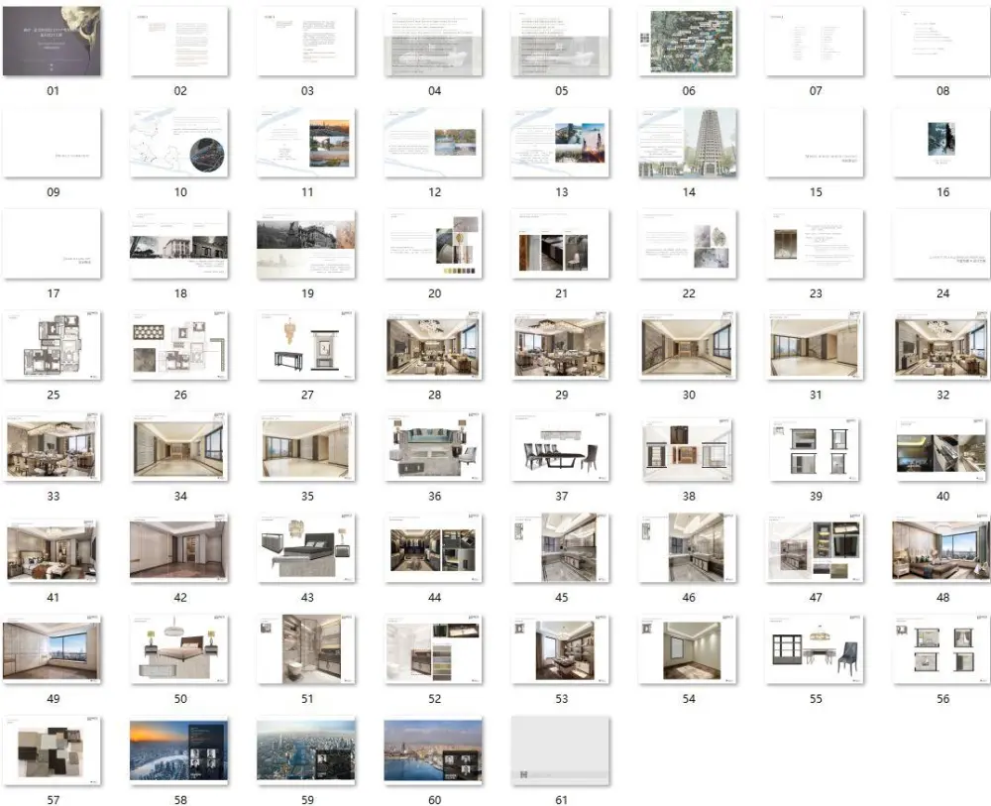Select slide 16 with small dark image
The height and width of the screenshot is (806, 991).
[x=942, y=143]
